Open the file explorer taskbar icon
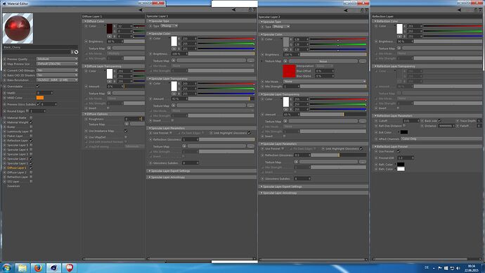This screenshot has width=485, height=273. pos(22,268)
